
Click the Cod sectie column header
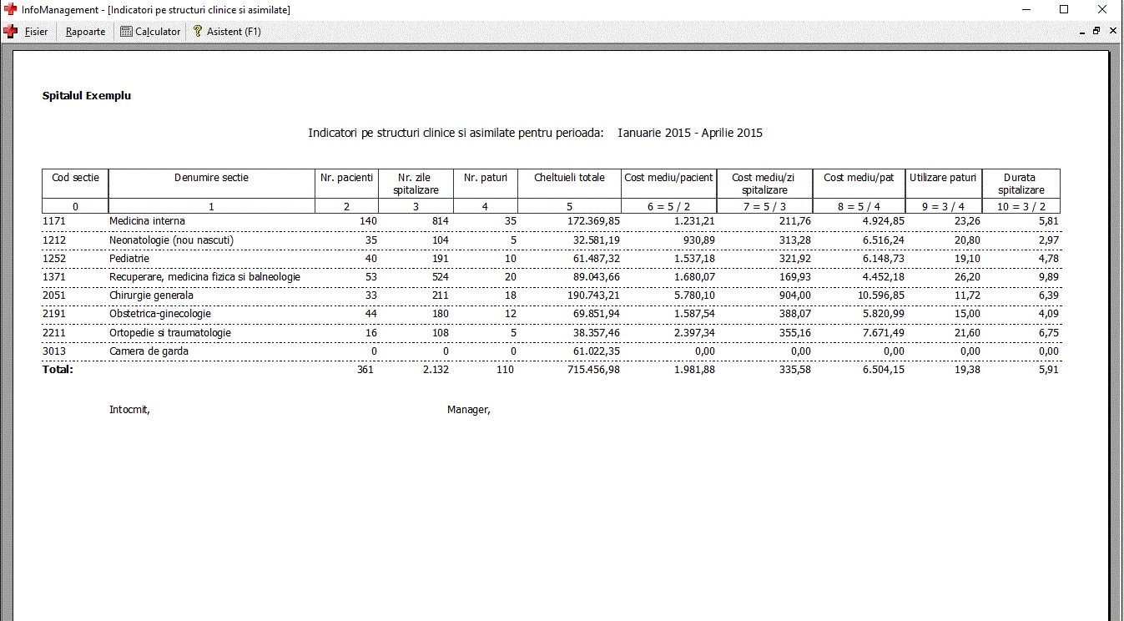coord(75,178)
